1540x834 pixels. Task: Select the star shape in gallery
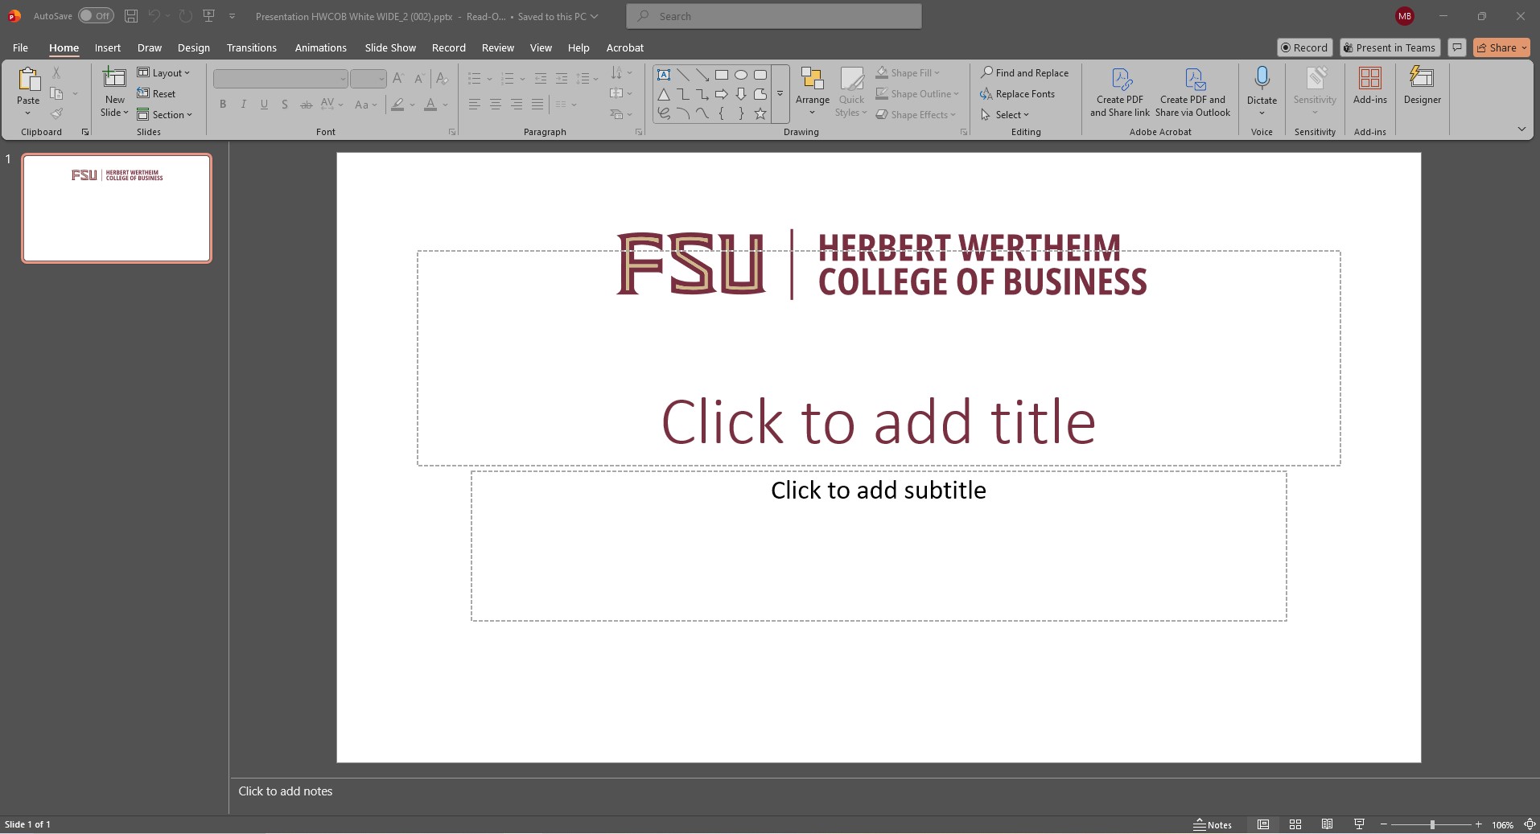pyautogui.click(x=760, y=114)
